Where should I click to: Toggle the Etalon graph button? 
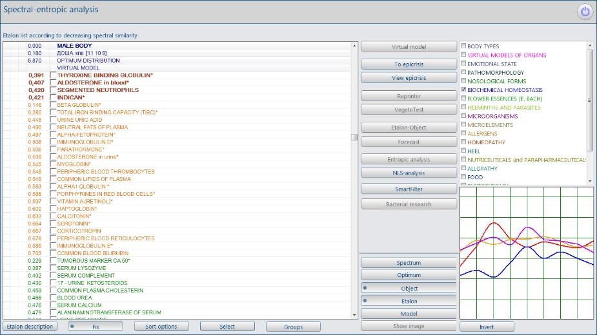pos(409,301)
